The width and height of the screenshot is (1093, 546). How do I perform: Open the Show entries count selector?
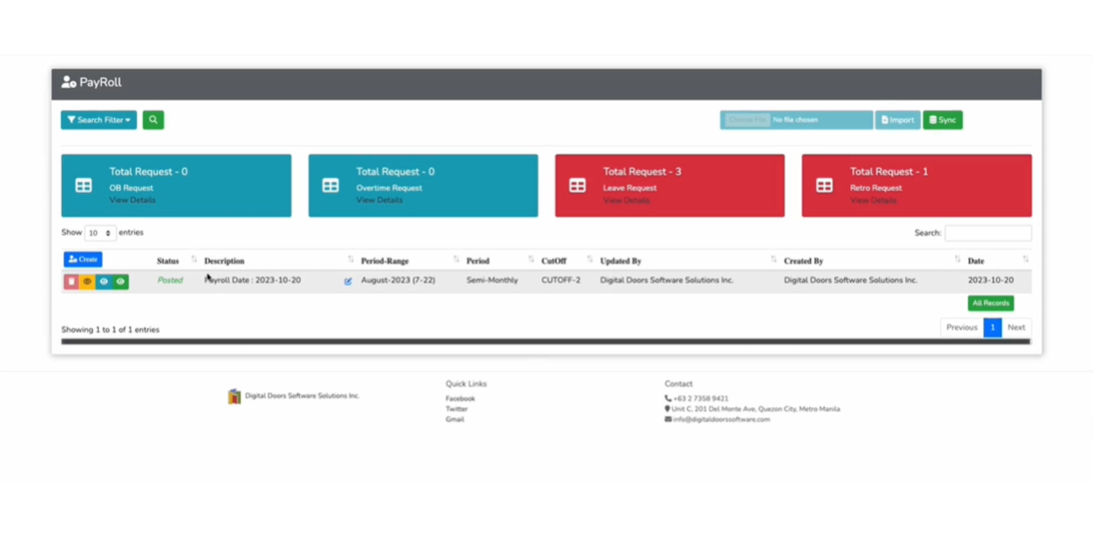coord(100,233)
